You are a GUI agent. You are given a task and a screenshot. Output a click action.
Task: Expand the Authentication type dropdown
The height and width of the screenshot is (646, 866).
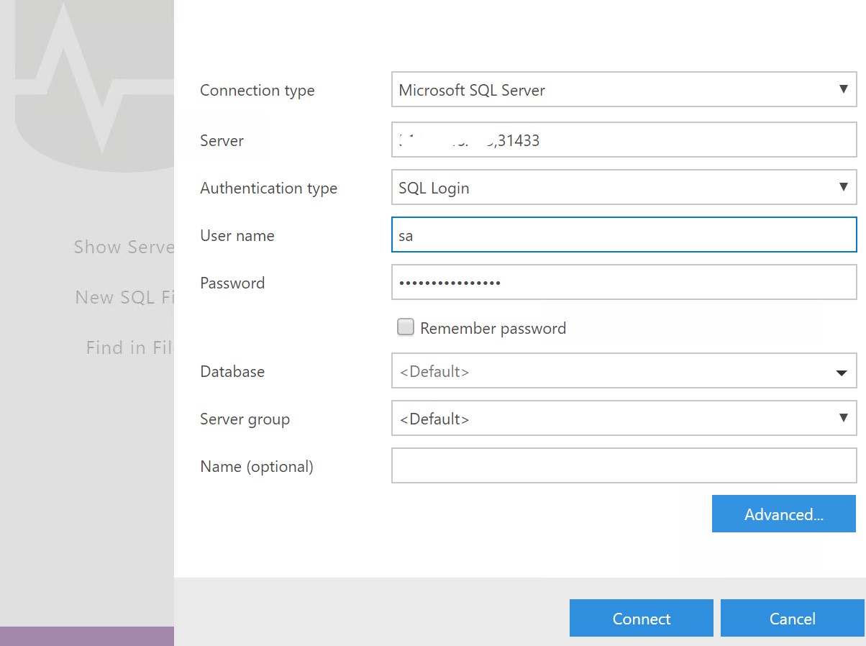[x=624, y=188]
